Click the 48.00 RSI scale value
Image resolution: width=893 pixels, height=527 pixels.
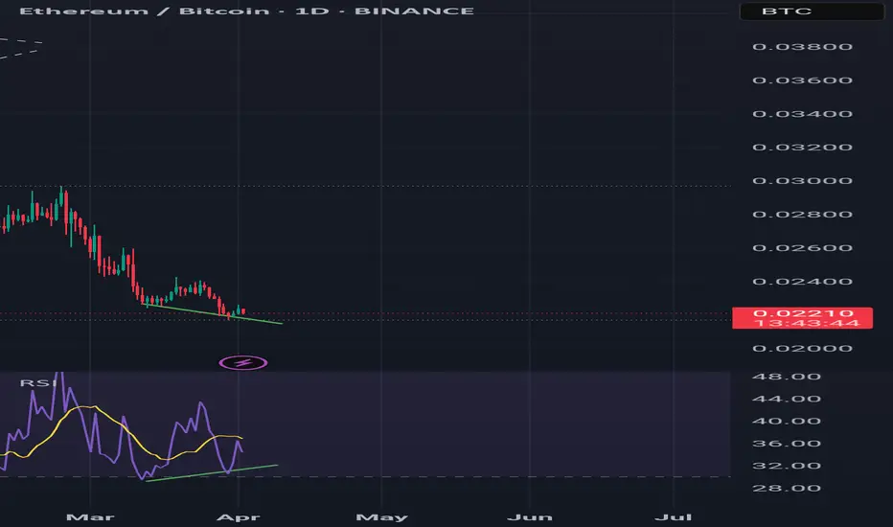787,377
